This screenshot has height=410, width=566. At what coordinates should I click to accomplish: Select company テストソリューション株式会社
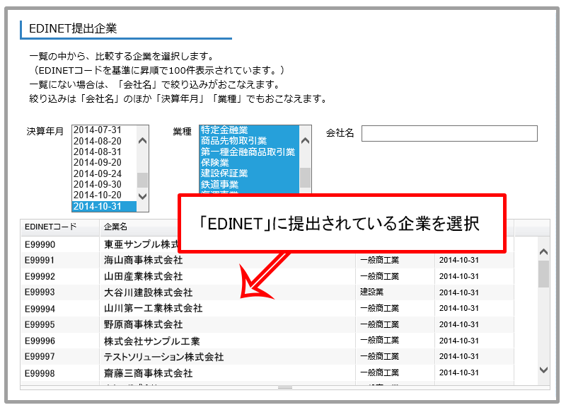point(164,357)
